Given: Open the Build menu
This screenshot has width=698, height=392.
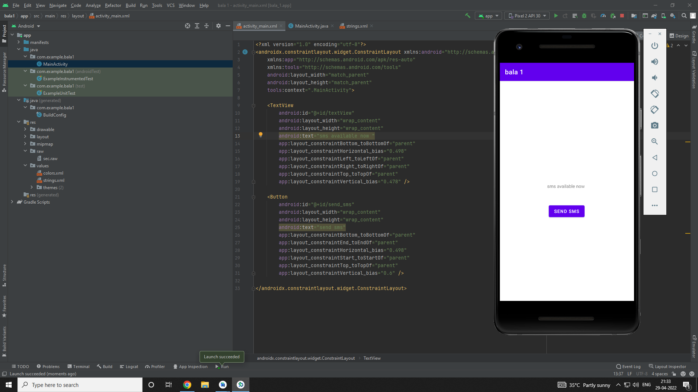Looking at the screenshot, I should [x=131, y=5].
